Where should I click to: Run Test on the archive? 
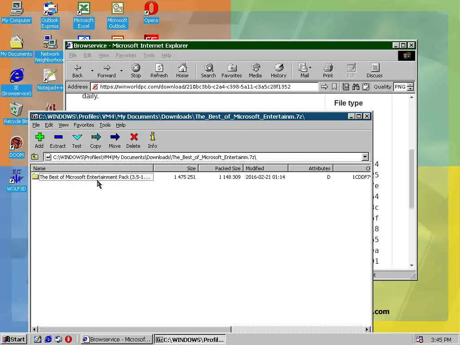[77, 141]
